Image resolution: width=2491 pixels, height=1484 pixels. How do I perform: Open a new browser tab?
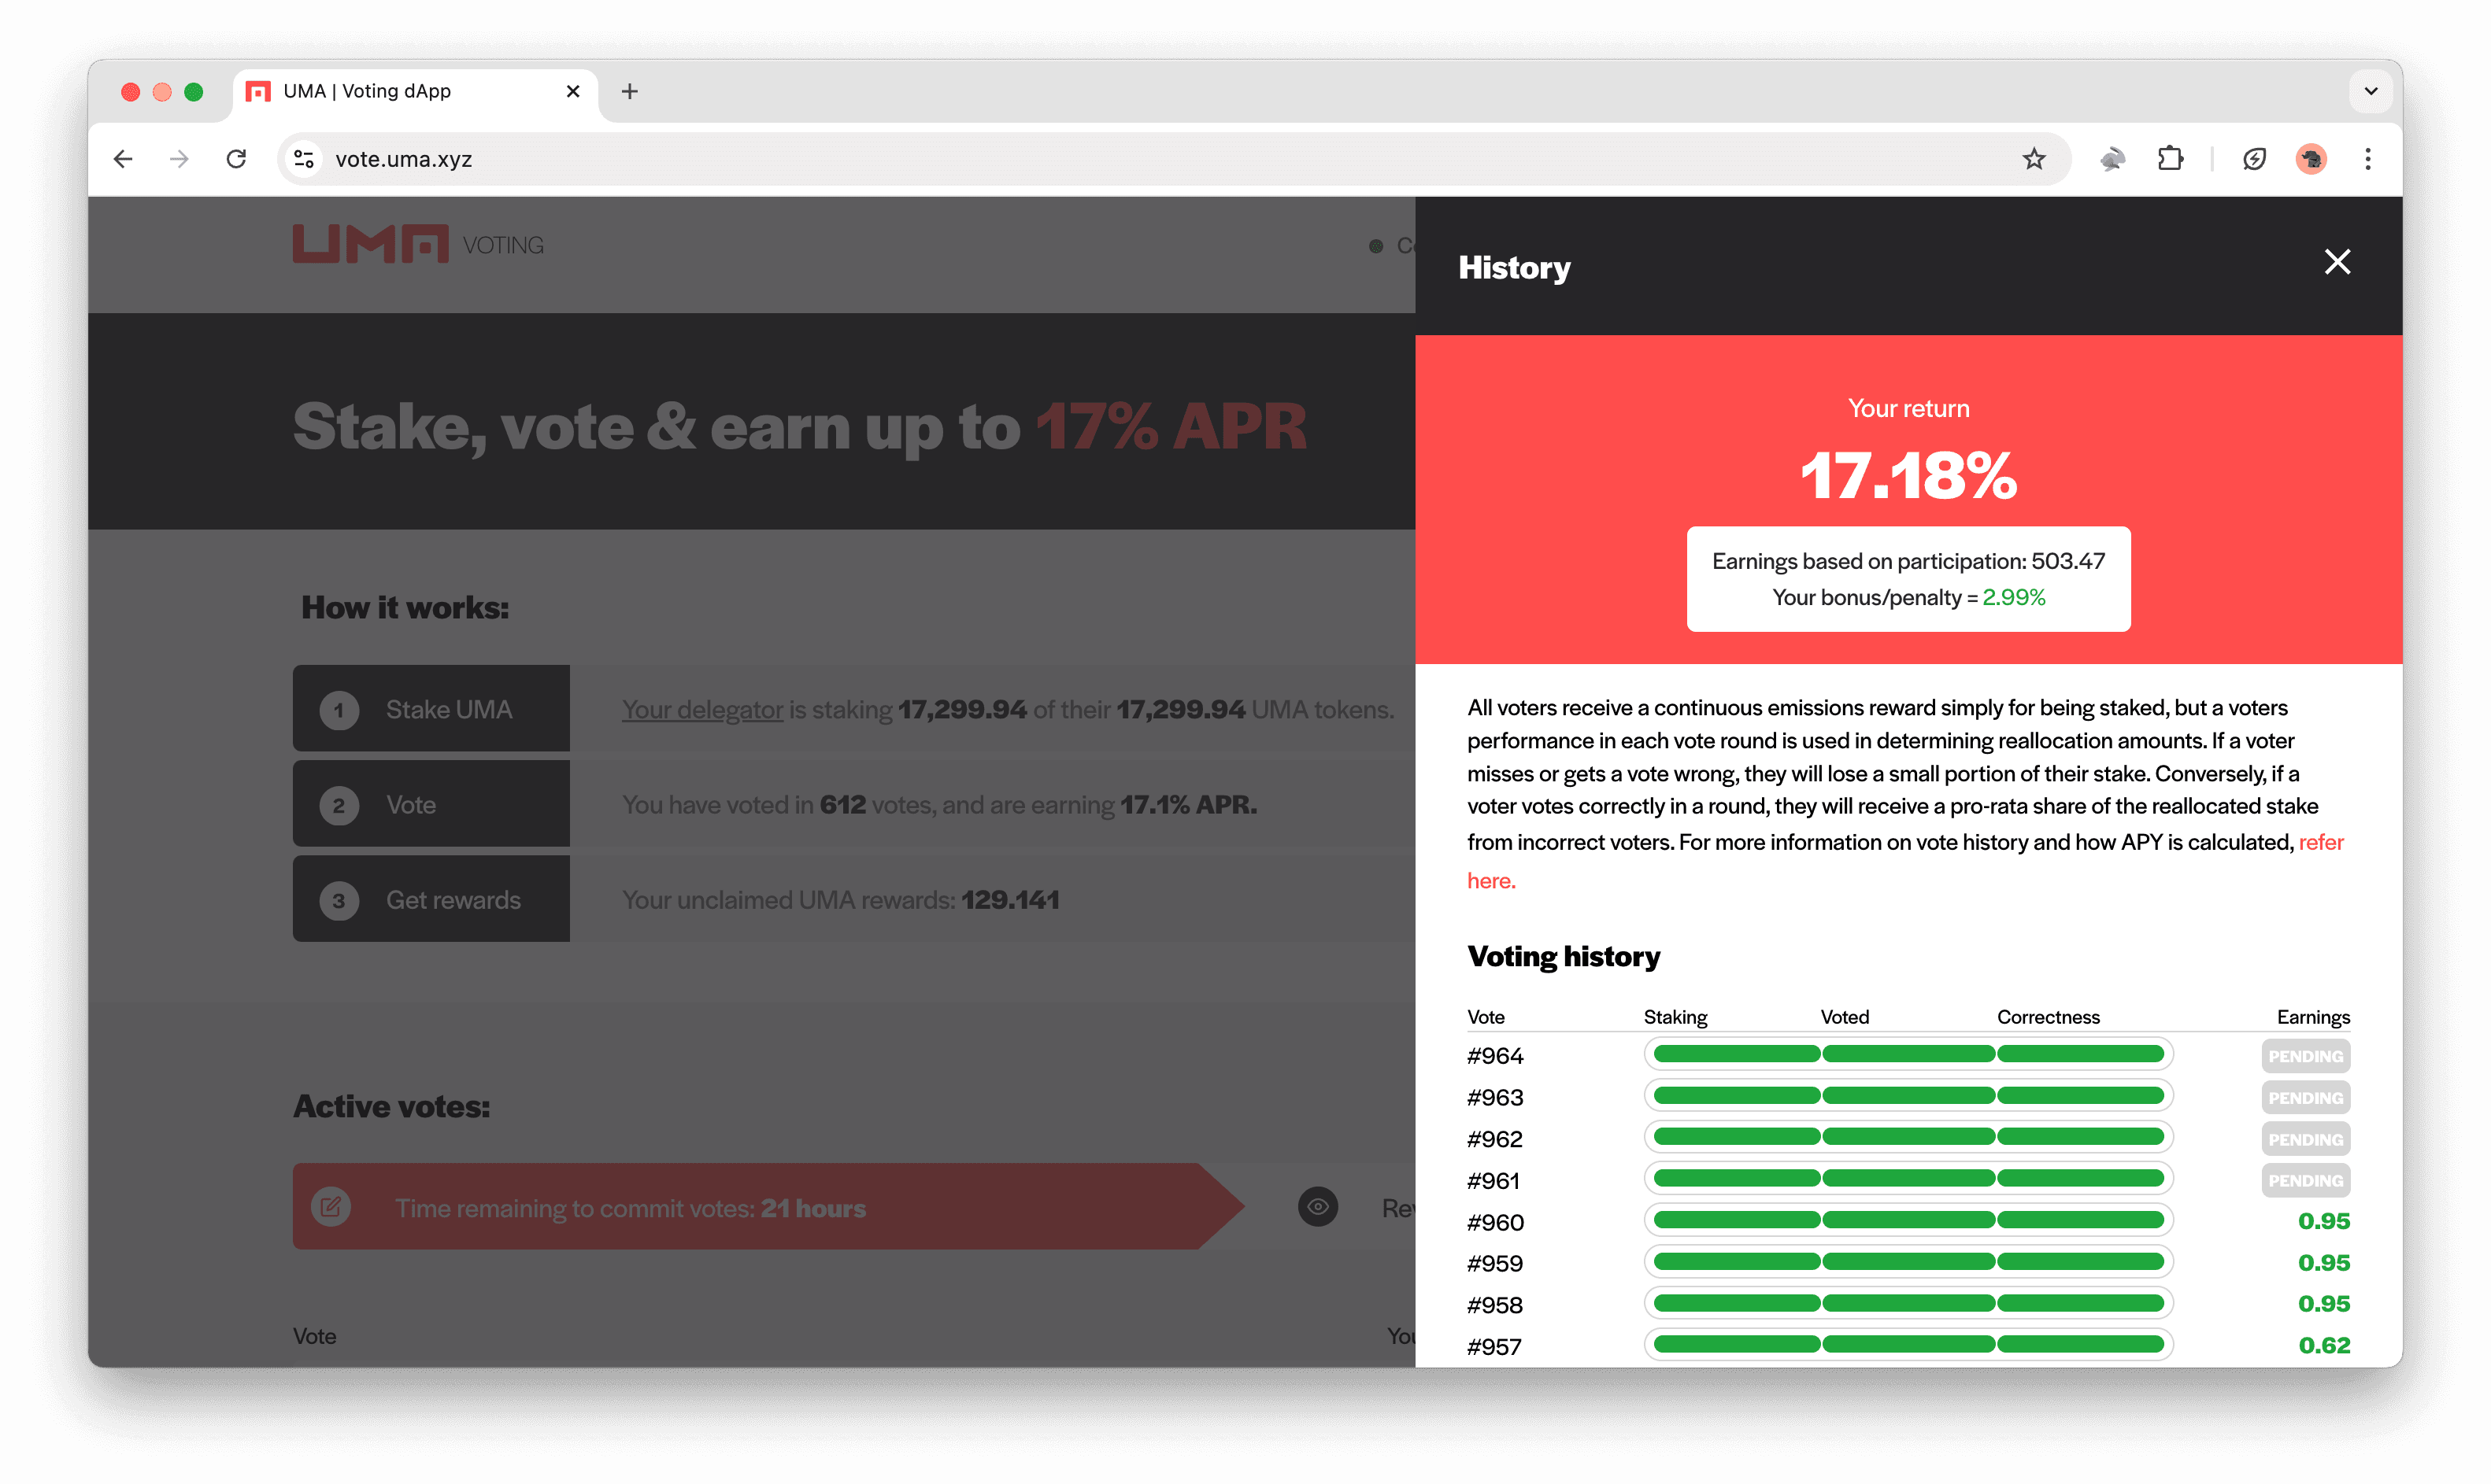[x=629, y=91]
